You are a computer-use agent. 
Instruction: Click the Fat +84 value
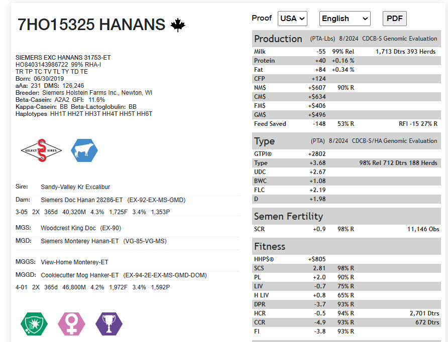[x=320, y=70]
